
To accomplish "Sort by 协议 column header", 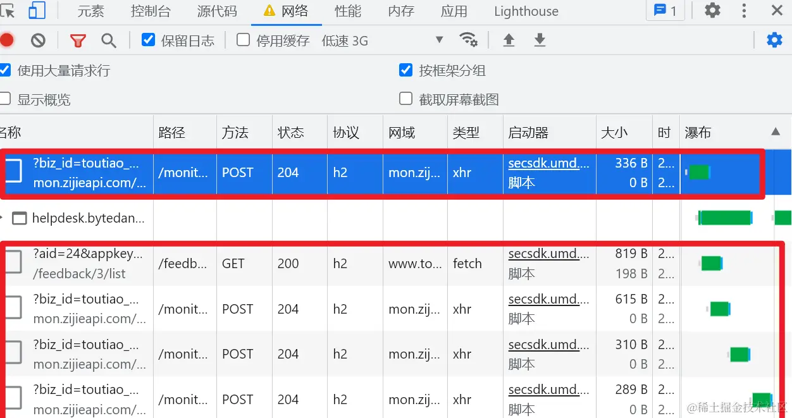I will [x=355, y=132].
